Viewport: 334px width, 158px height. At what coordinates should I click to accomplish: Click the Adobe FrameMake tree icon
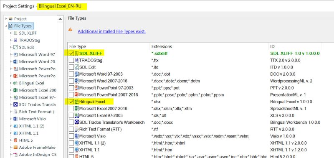(x=15, y=147)
